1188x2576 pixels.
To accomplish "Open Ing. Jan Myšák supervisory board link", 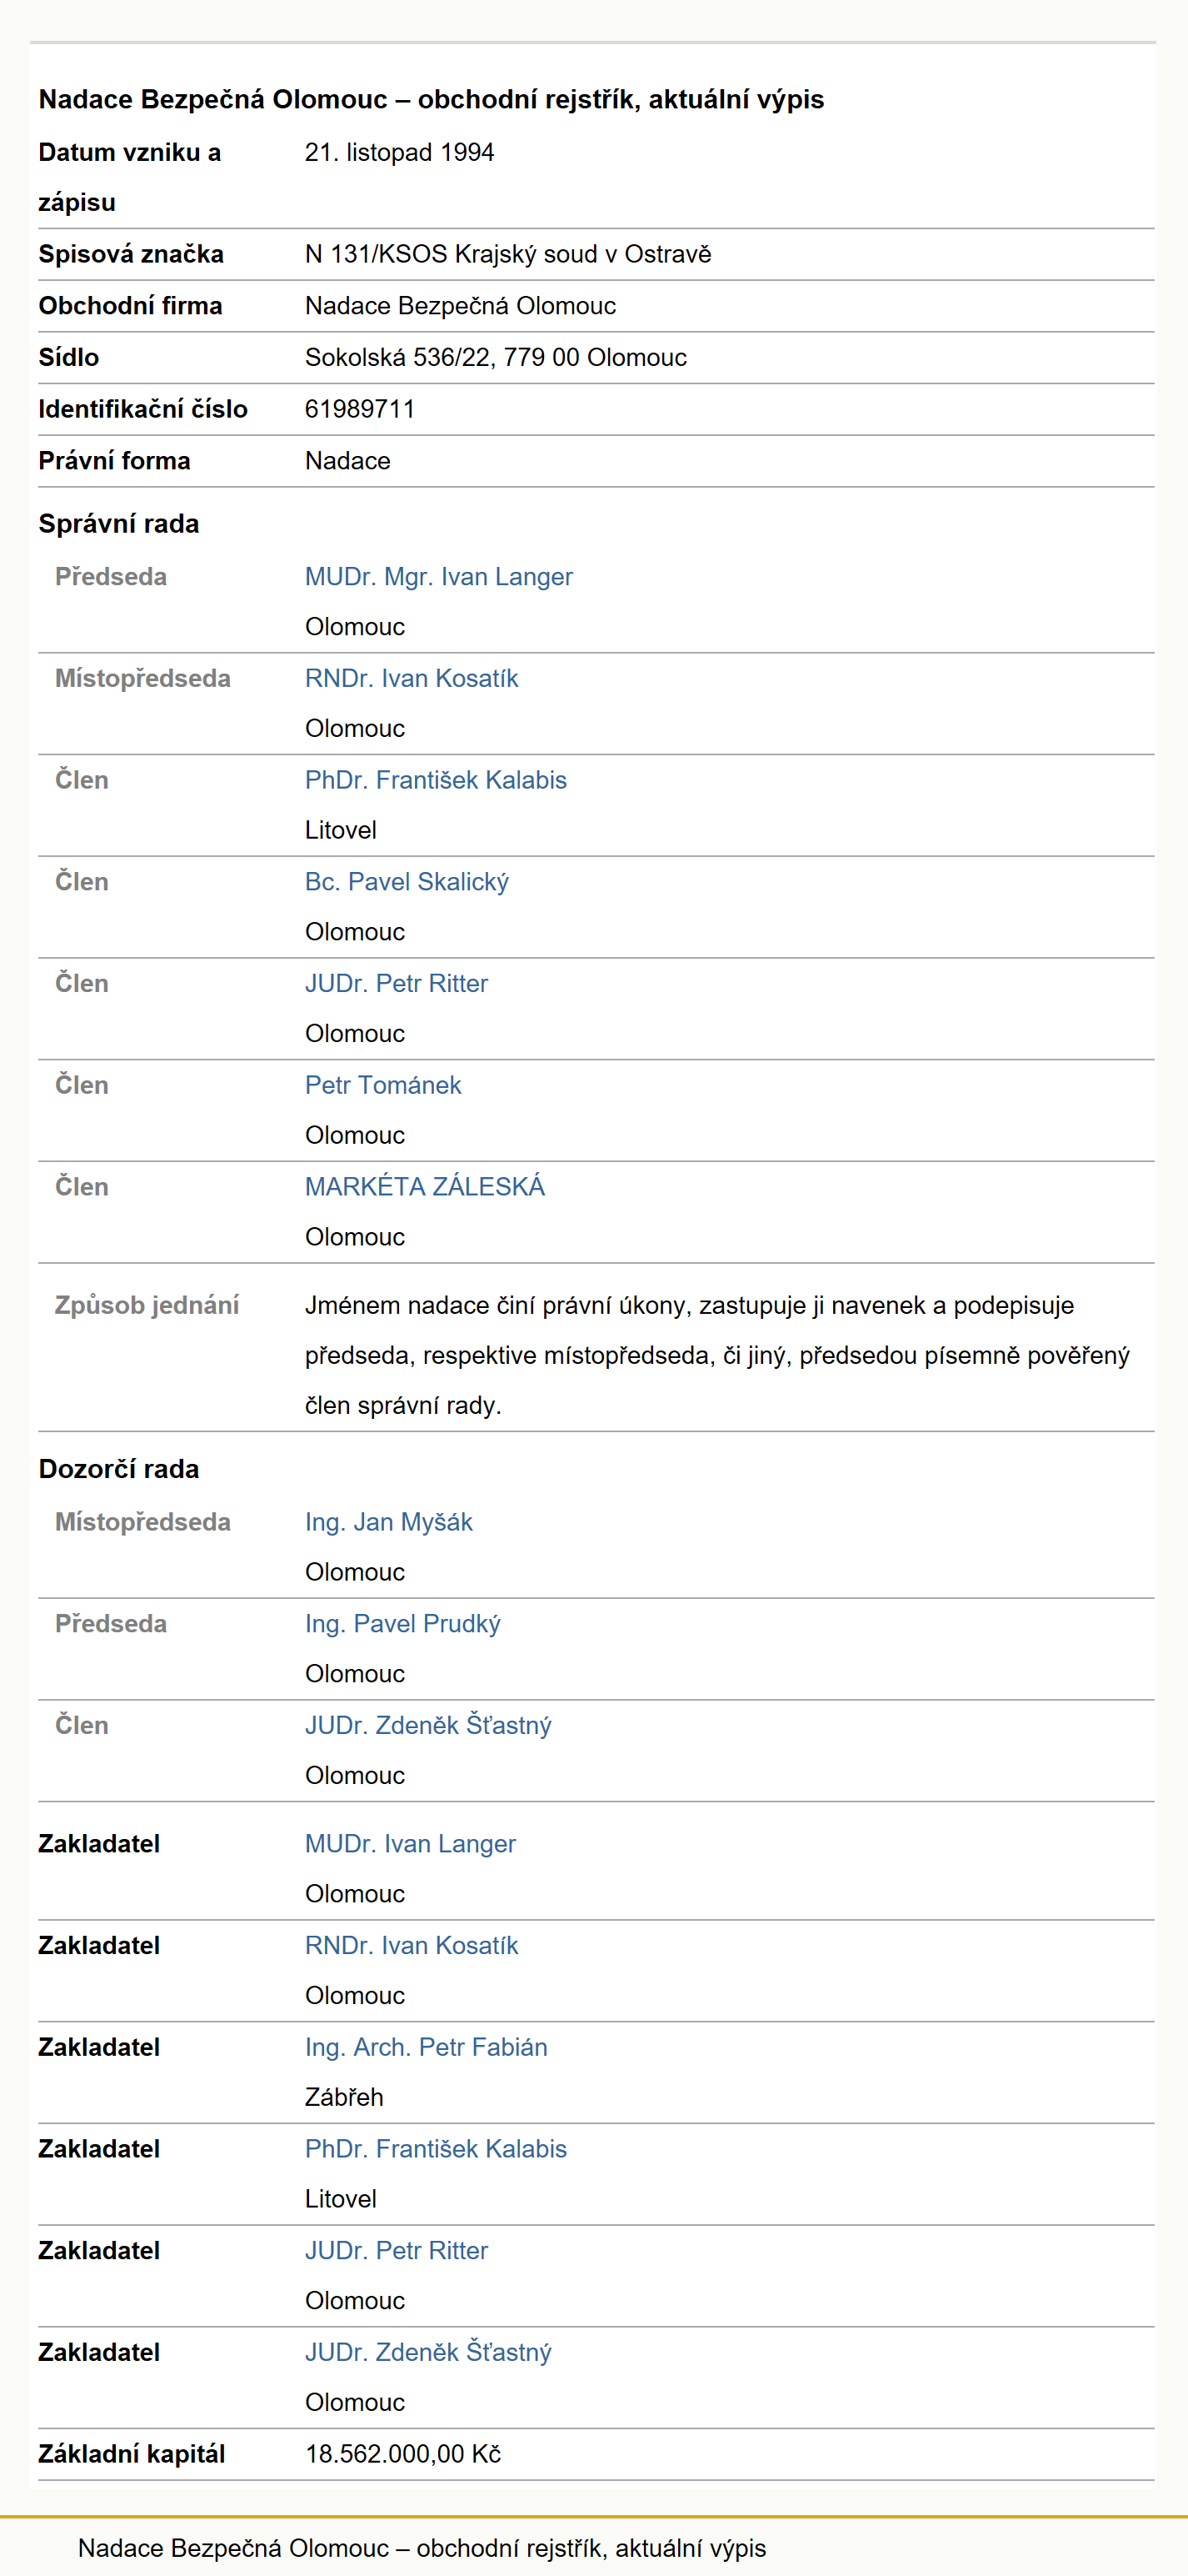I will (389, 1522).
